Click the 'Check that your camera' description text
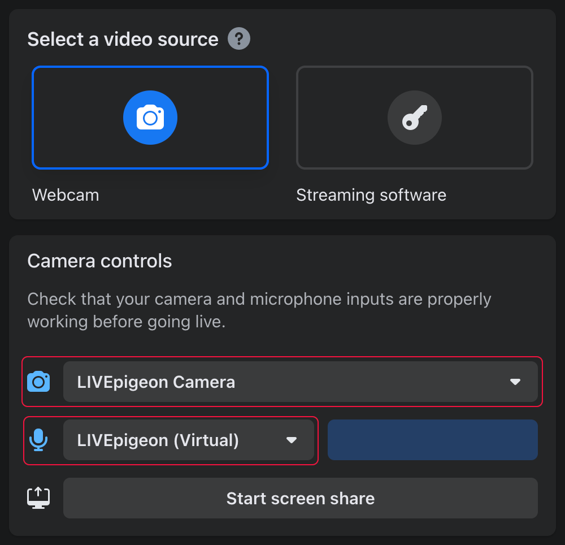This screenshot has width=565, height=545. [x=259, y=310]
